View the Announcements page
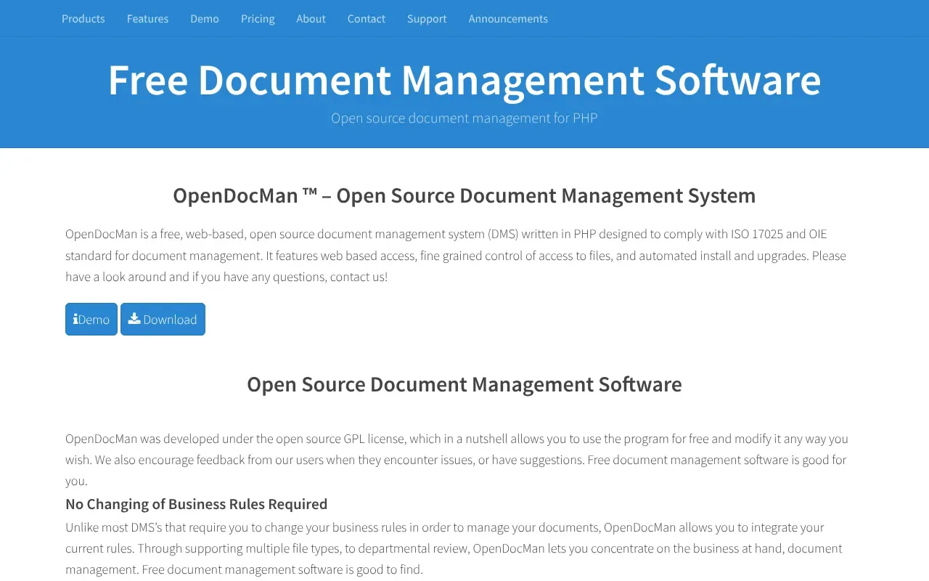This screenshot has width=929, height=581. tap(507, 18)
